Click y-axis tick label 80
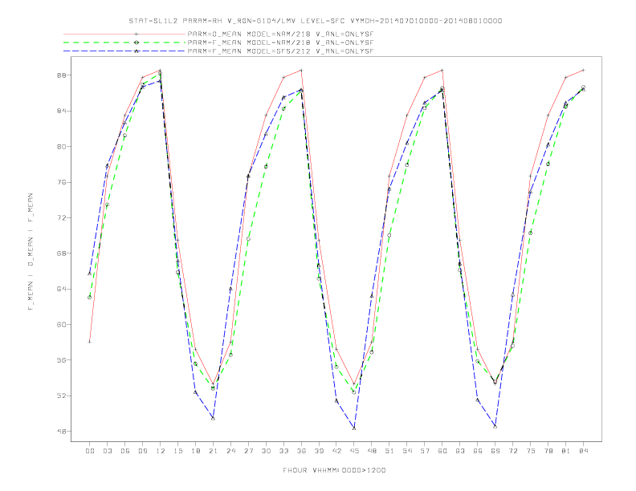Viewport: 636px width, 491px height. pyautogui.click(x=61, y=147)
